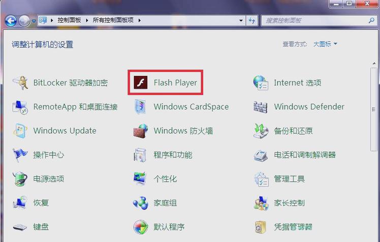This screenshot has width=380, height=242.
Task: Open the 备份和还原 text link
Action: [293, 131]
